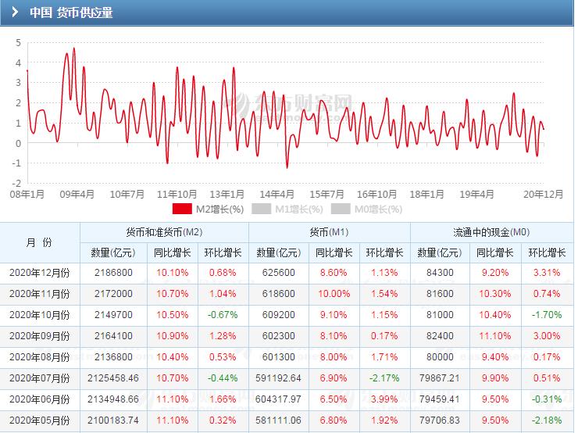Click M1 value 581111.06

point(279,420)
